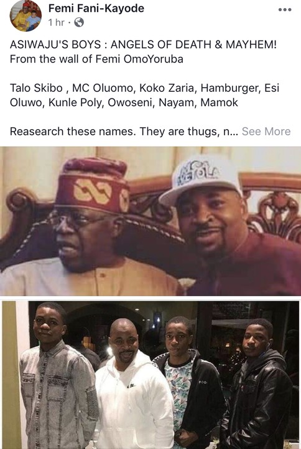Click "From the wall of Femi OmoYoruba" line
Screen dimensions: 301x449
point(96,59)
